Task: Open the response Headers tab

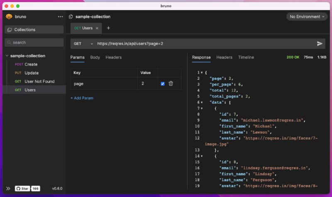Action: (x=224, y=57)
